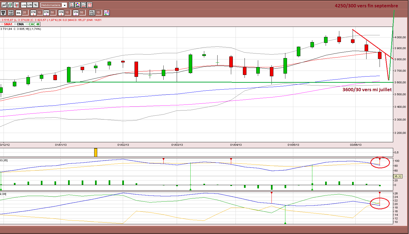This screenshot has height=234, width=409.
Task: Click the chart cursor/crosshair icon
Action: coord(72,5)
